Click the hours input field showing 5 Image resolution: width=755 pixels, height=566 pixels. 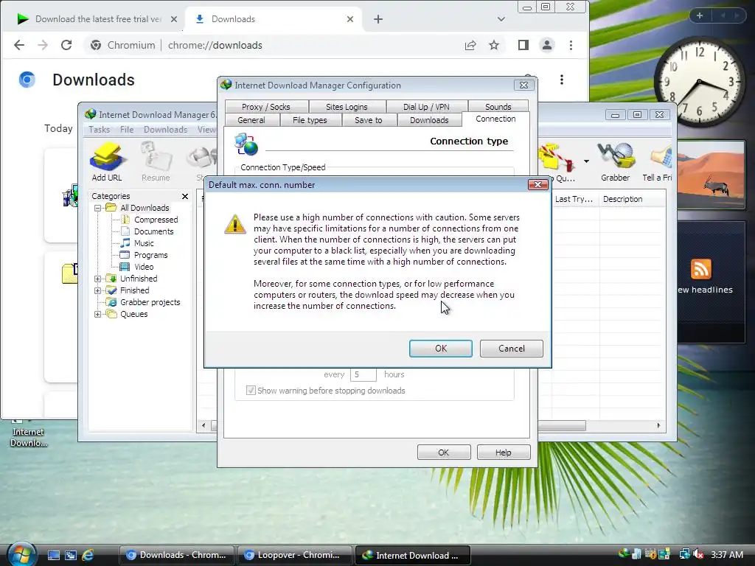[363, 374]
